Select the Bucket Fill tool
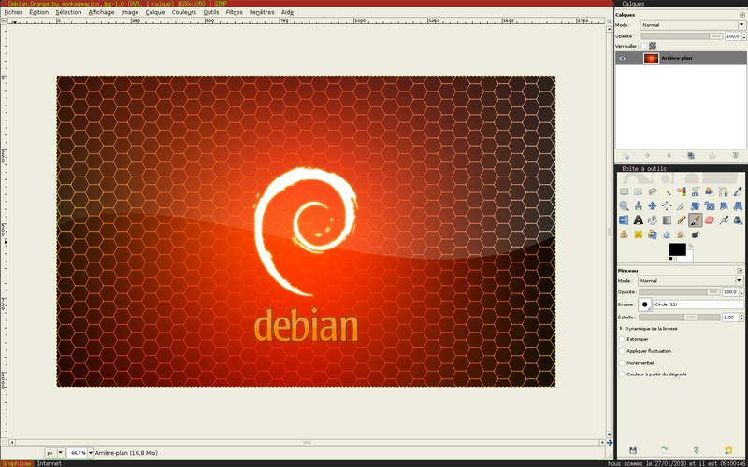Viewport: 748px width, 467px height. pos(653,220)
